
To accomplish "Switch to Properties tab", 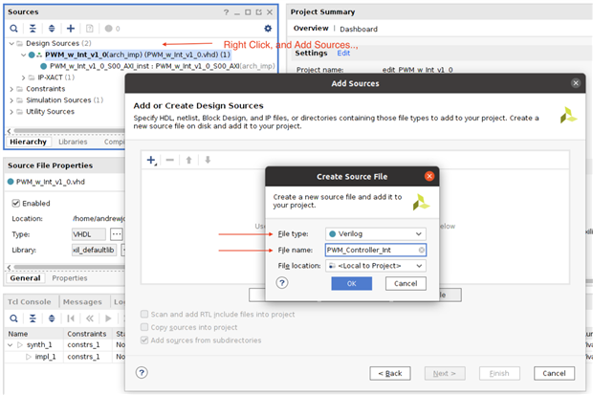I will (x=70, y=278).
